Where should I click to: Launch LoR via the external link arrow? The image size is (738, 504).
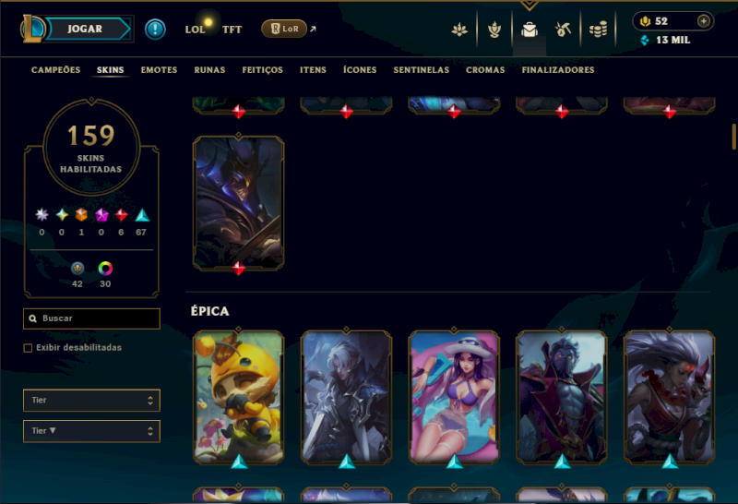click(x=313, y=29)
